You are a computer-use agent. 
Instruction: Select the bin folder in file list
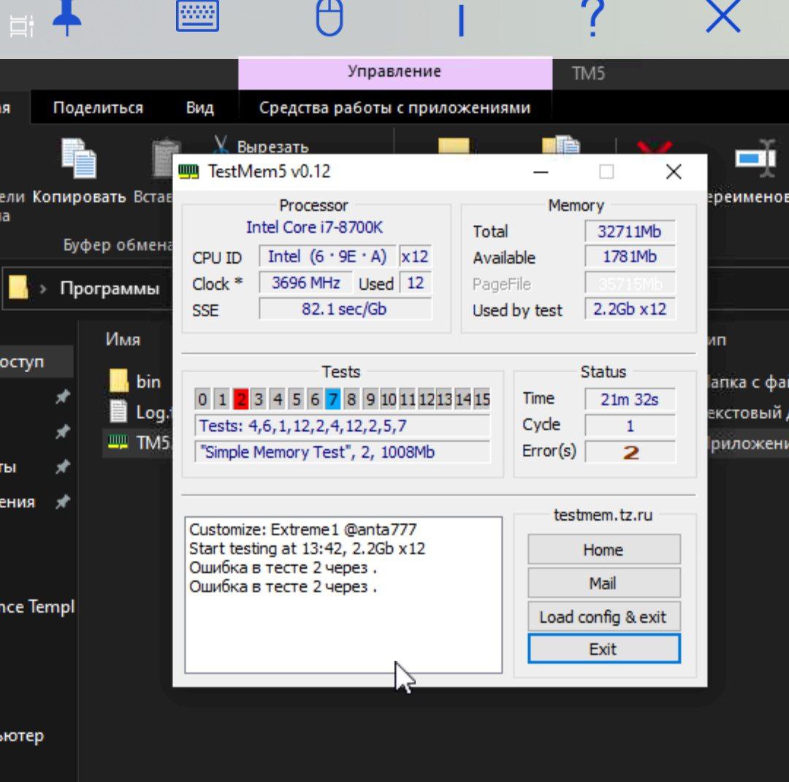click(136, 382)
